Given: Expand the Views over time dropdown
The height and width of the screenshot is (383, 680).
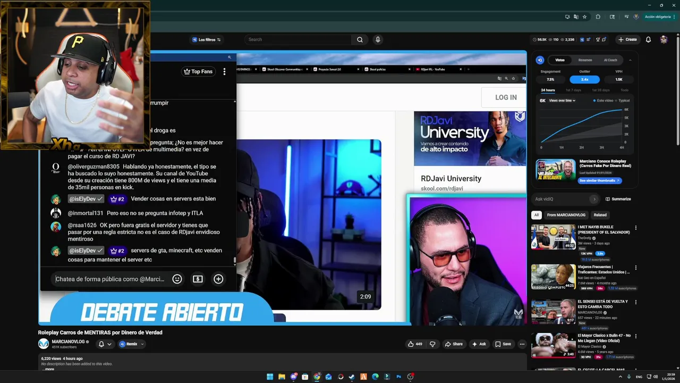Looking at the screenshot, I should pyautogui.click(x=562, y=101).
